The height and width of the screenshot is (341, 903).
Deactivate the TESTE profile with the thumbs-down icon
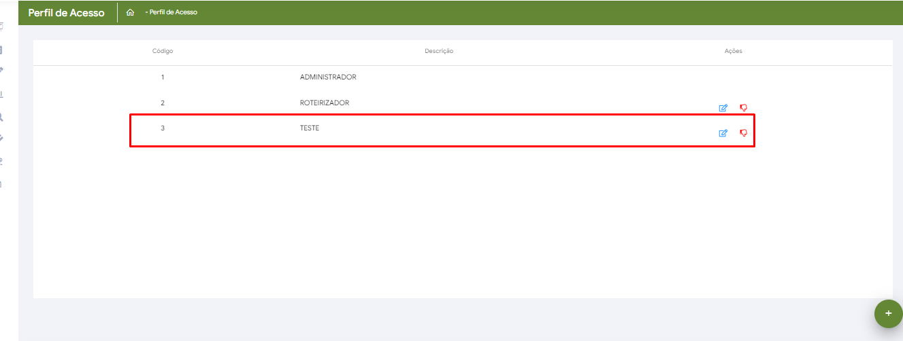point(743,133)
